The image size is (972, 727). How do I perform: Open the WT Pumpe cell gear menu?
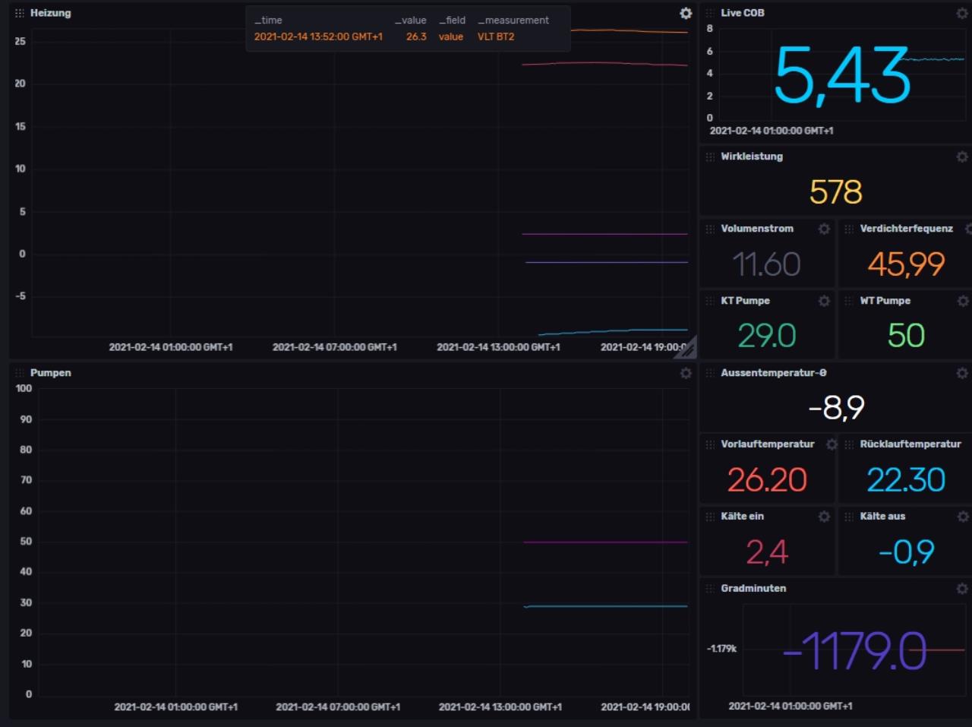pos(962,301)
